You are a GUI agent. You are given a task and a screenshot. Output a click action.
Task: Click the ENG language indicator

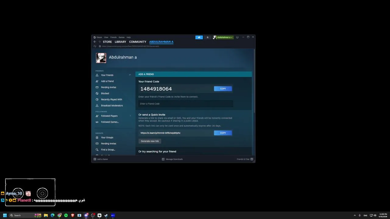365,215
